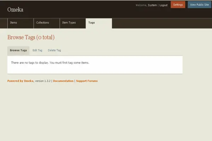Select the Browse Tags sub-tab
The height and width of the screenshot is (141, 212).
18,50
